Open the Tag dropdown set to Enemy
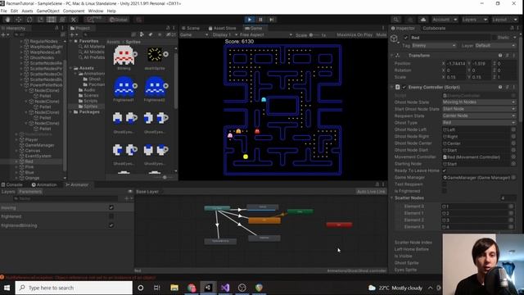This screenshot has width=524, height=295. click(x=434, y=46)
